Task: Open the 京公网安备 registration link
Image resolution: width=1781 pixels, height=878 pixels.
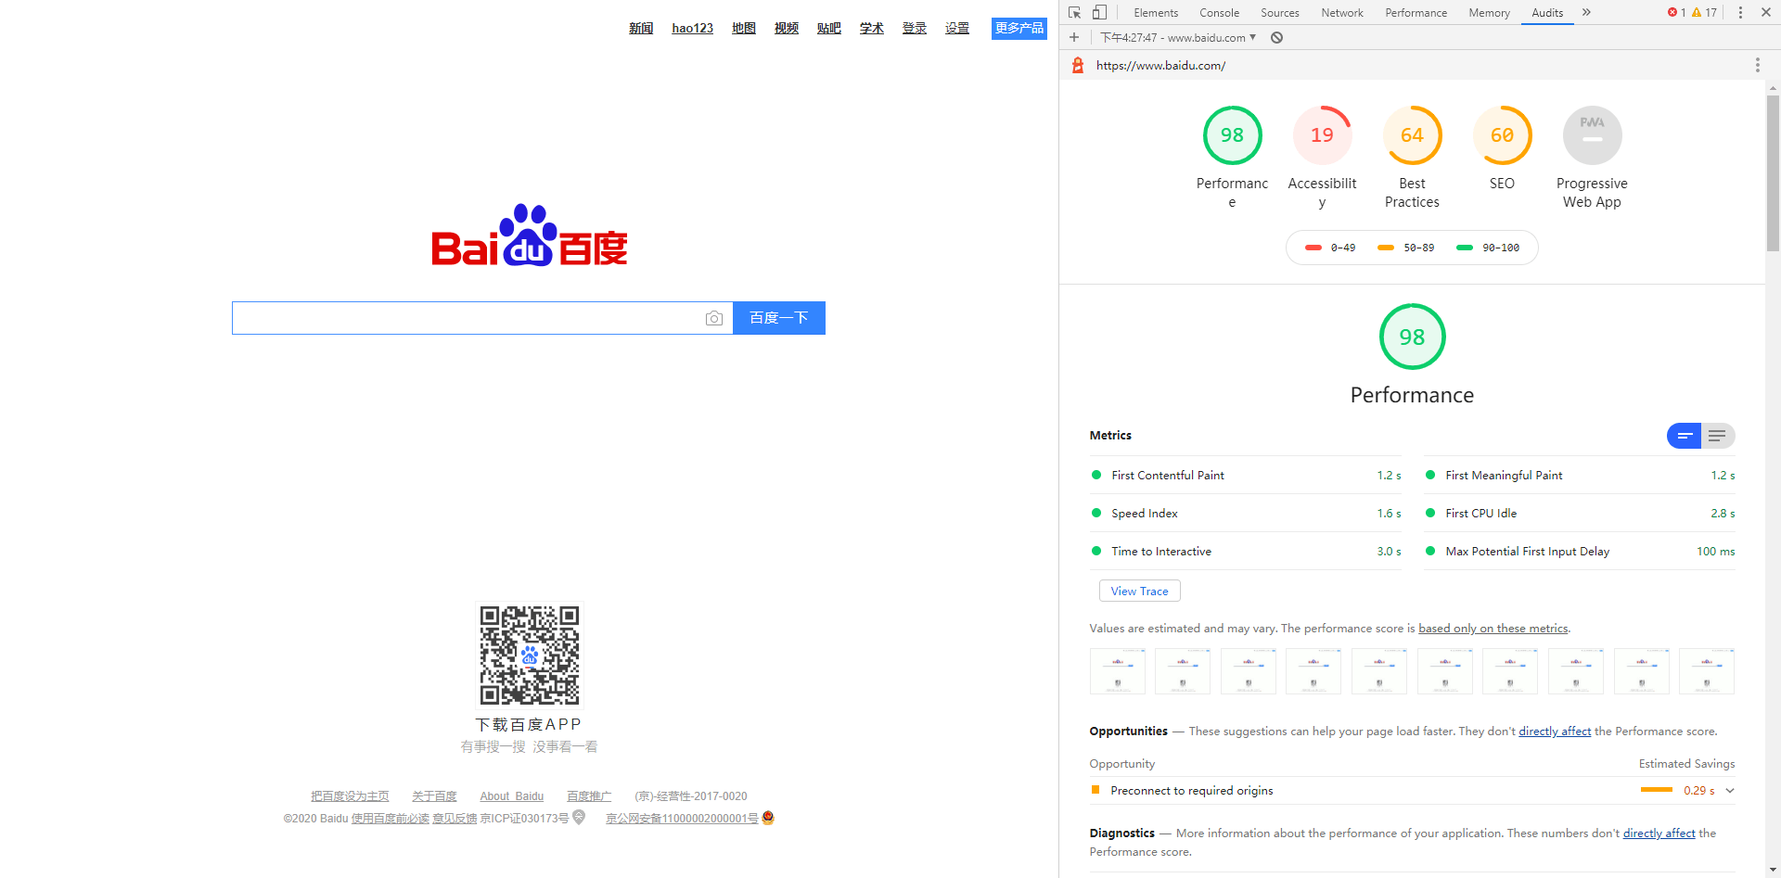Action: point(682,819)
